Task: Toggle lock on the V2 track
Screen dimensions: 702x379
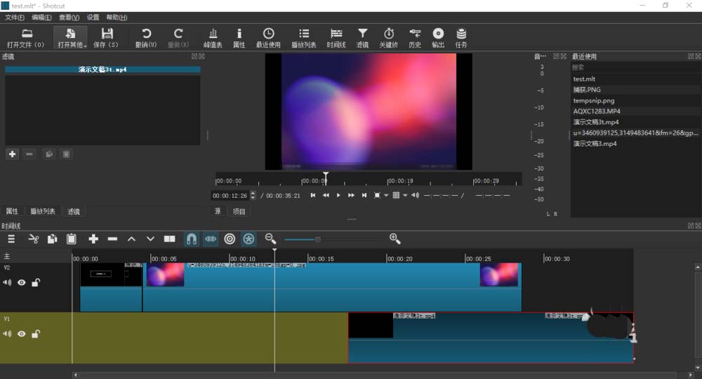Action: [36, 283]
